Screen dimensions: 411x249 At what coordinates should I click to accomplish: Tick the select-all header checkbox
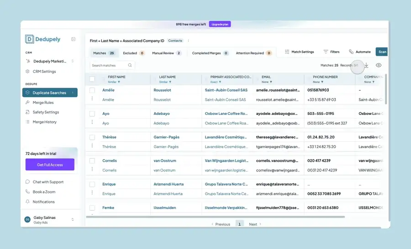[x=92, y=79]
